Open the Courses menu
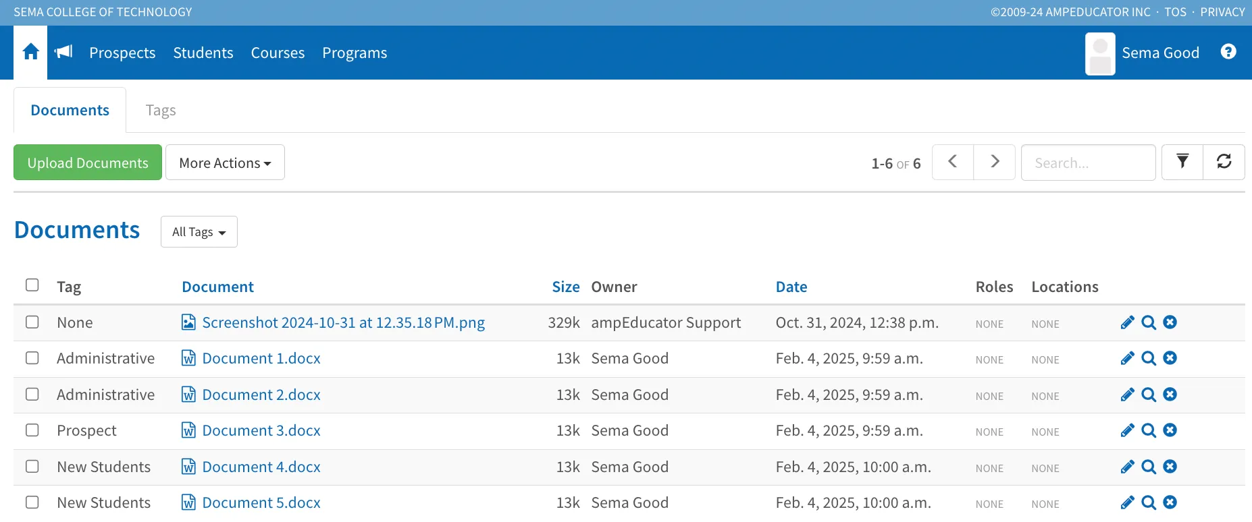The image size is (1252, 522). point(278,53)
